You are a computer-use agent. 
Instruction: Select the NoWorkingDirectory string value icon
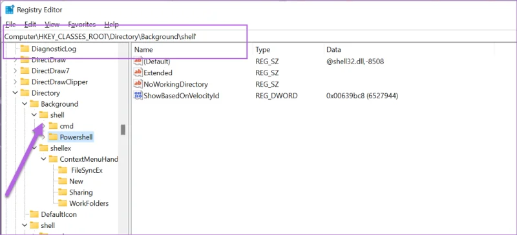coord(138,84)
